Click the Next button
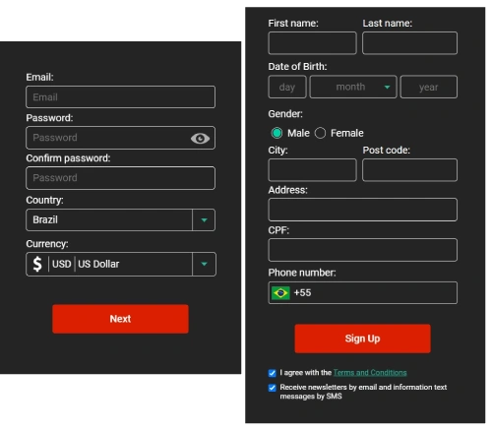The width and height of the screenshot is (492, 431). coord(120,319)
